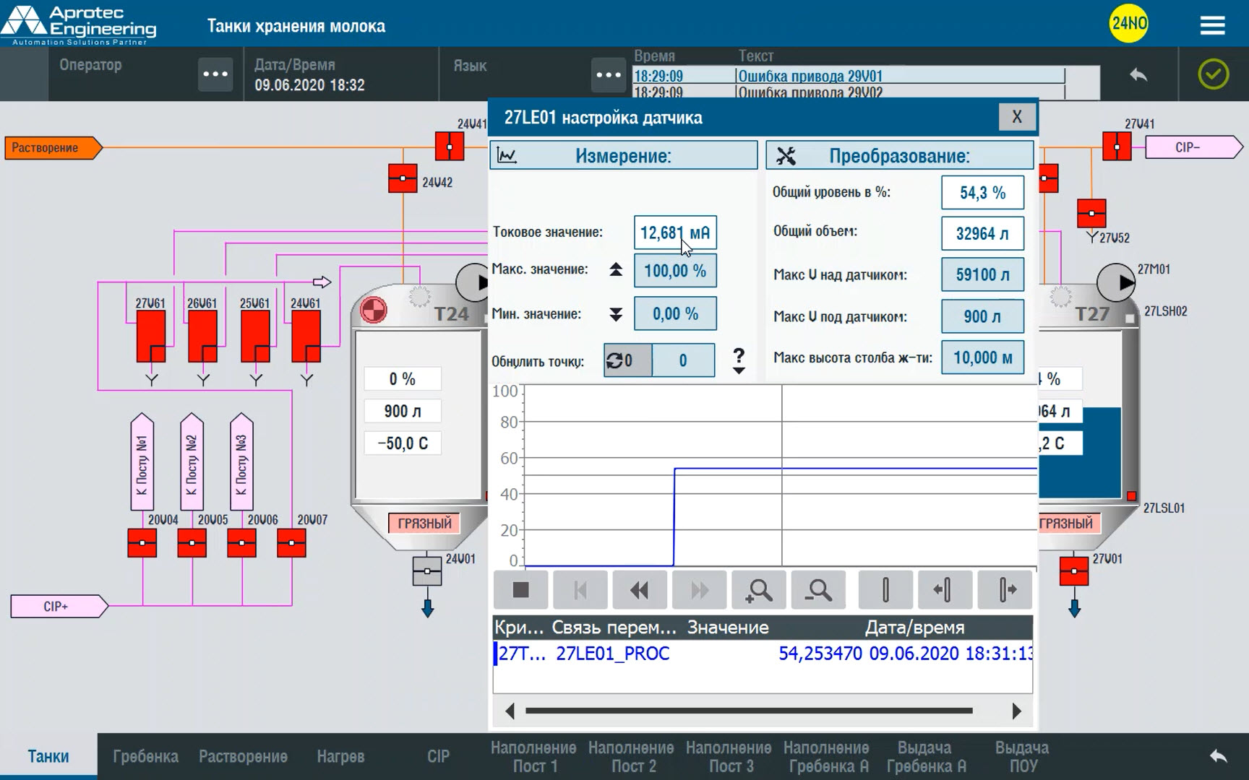
Task: Open the hamburger menu in header
Action: [1212, 26]
